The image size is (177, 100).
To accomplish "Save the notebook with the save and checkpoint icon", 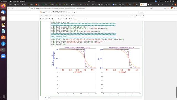I will tap(41, 19).
